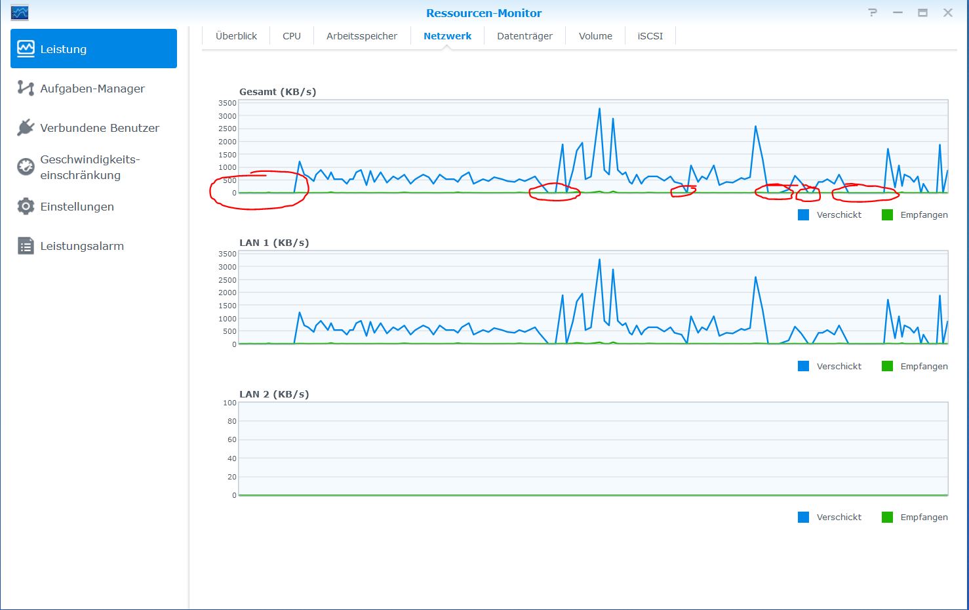Open Verbundene Benutzer in the sidebar
The width and height of the screenshot is (969, 610).
(94, 127)
